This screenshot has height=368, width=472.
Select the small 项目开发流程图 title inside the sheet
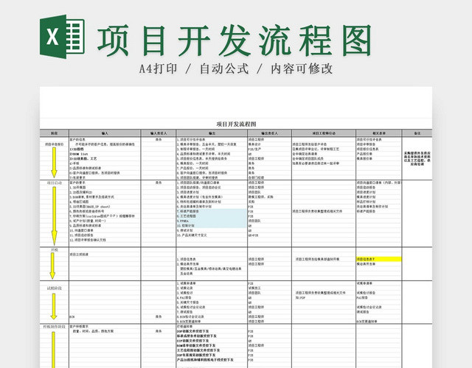[236, 124]
